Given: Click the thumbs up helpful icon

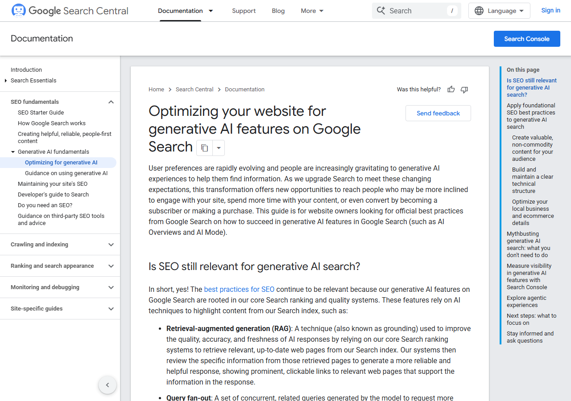Looking at the screenshot, I should click(x=451, y=90).
